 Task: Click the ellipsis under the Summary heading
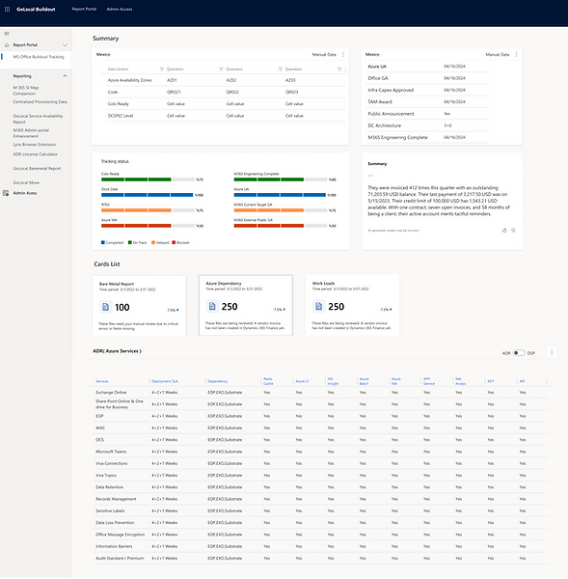(370, 176)
